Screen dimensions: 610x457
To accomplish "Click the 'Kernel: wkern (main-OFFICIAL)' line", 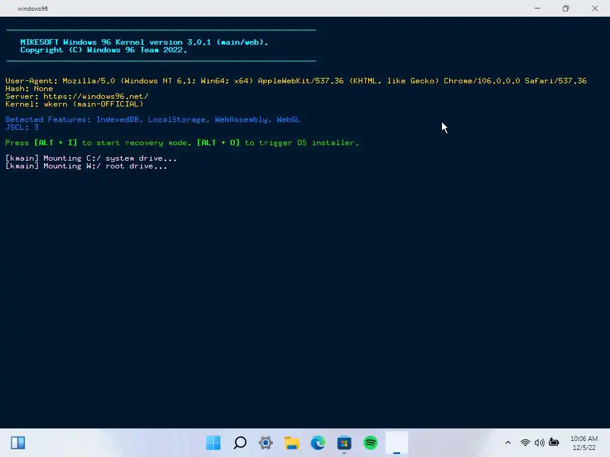I will pyautogui.click(x=74, y=104).
